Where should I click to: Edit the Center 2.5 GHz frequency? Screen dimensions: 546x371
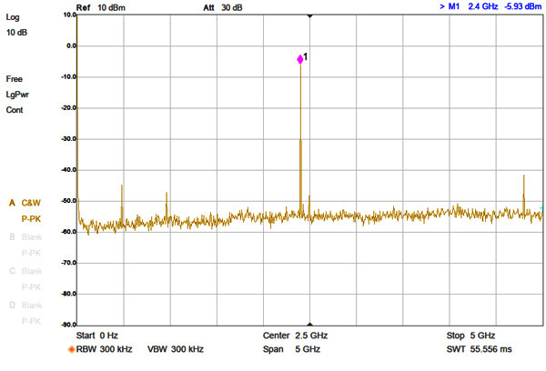(295, 336)
